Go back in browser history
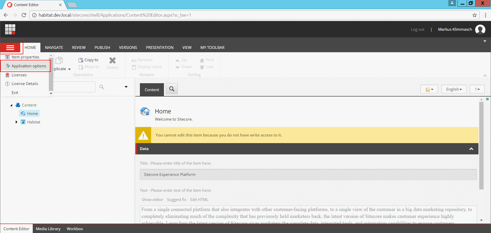The width and height of the screenshot is (491, 233). [6, 15]
